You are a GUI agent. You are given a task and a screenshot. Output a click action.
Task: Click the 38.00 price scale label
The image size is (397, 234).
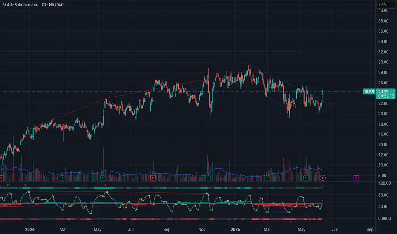383,21
